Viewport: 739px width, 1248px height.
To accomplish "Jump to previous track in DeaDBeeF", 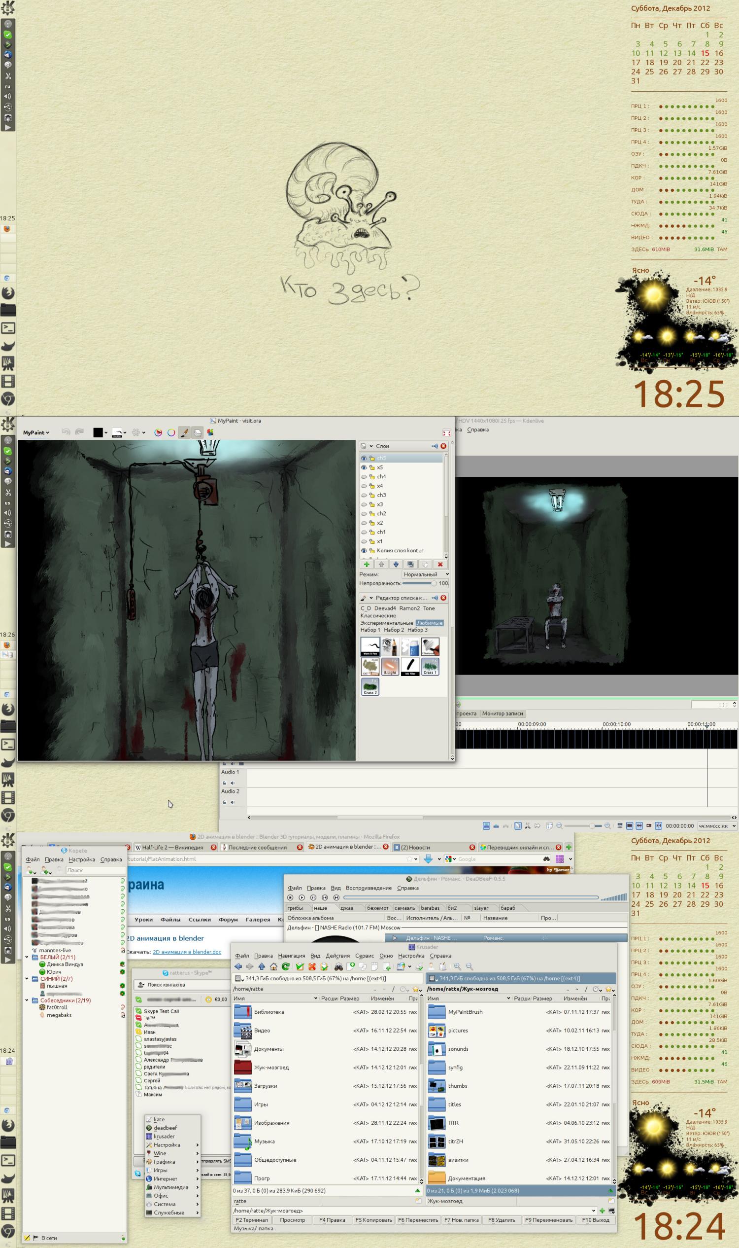I will pyautogui.click(x=325, y=897).
